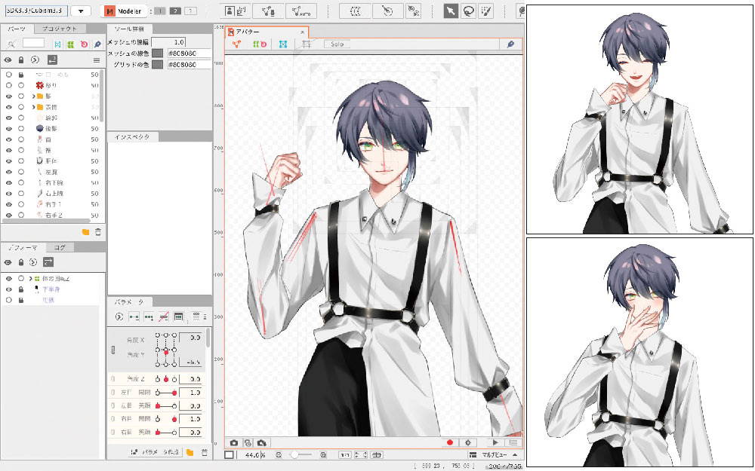
Task: Switch to the プロジェクト tab
Action: coord(59,29)
